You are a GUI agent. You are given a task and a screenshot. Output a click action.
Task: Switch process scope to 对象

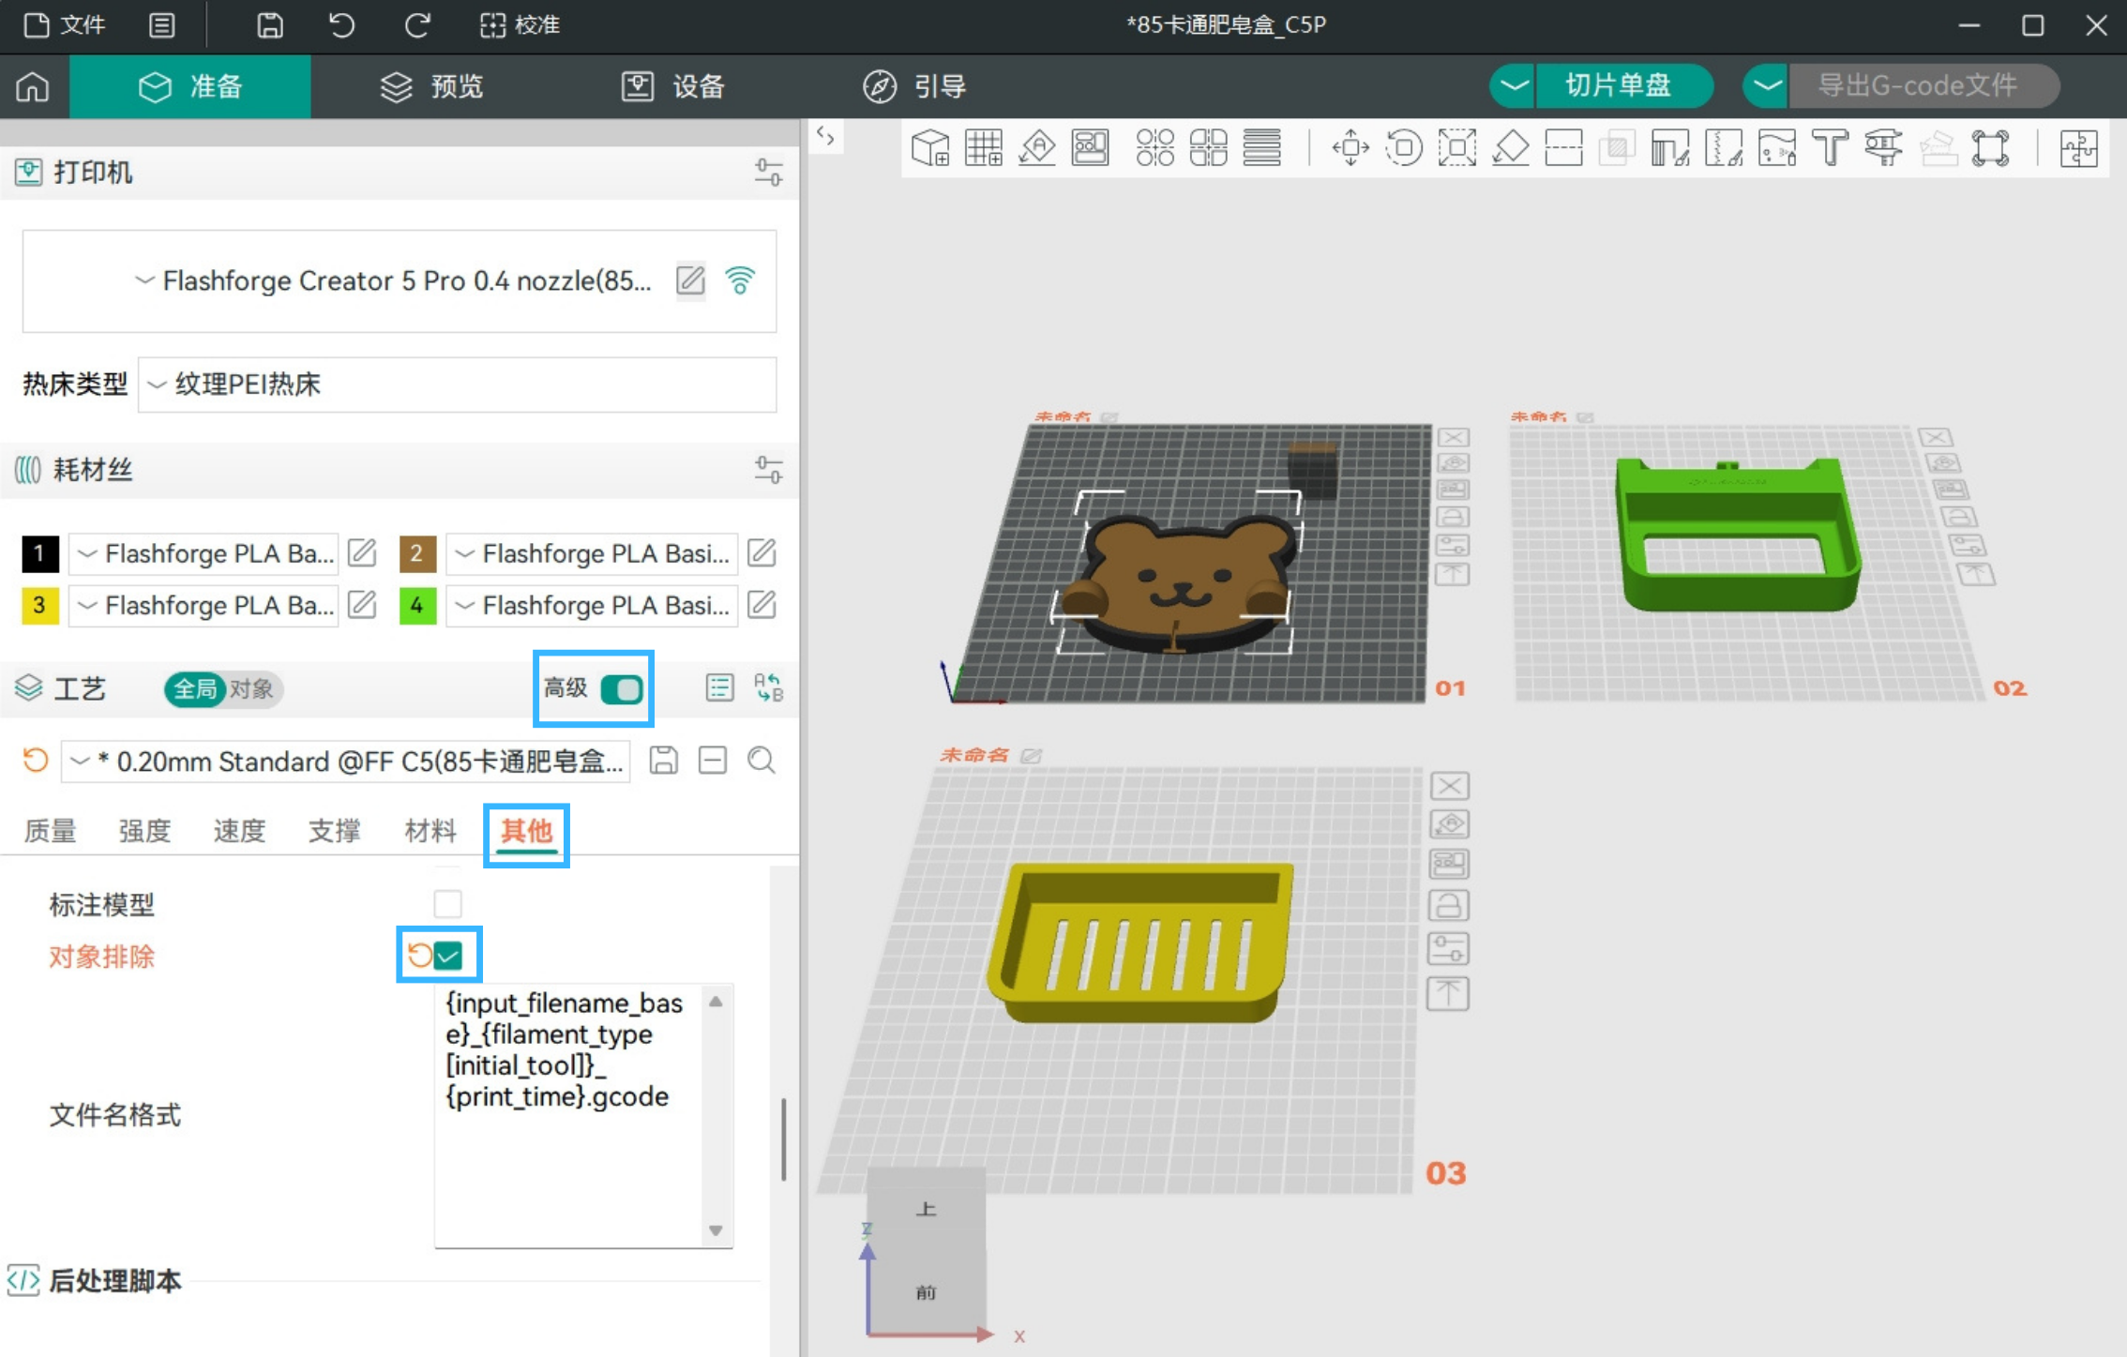[x=251, y=689]
